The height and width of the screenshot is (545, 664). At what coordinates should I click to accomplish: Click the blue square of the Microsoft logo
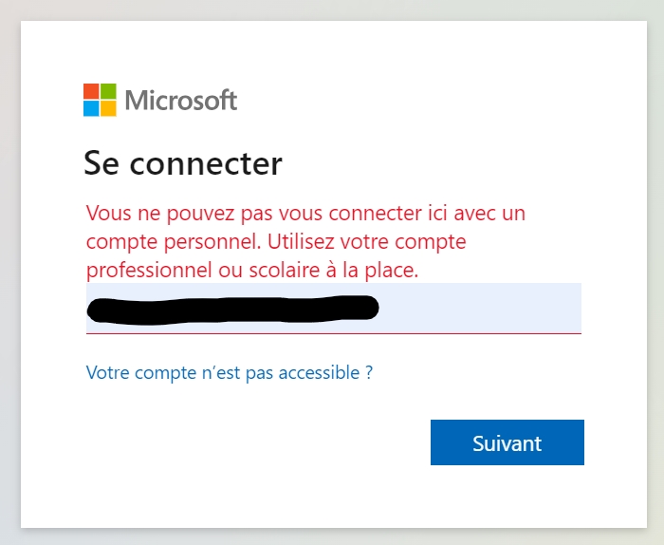pyautogui.click(x=91, y=108)
